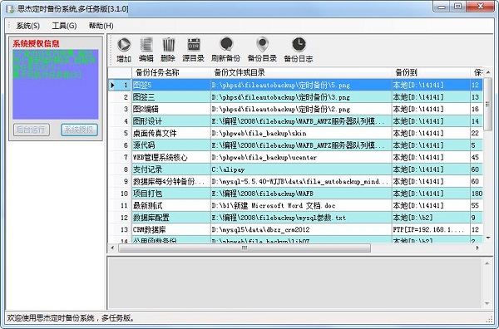Screen dimensions: 499x329
Task: Click the 后台运行 button
Action: 32,130
